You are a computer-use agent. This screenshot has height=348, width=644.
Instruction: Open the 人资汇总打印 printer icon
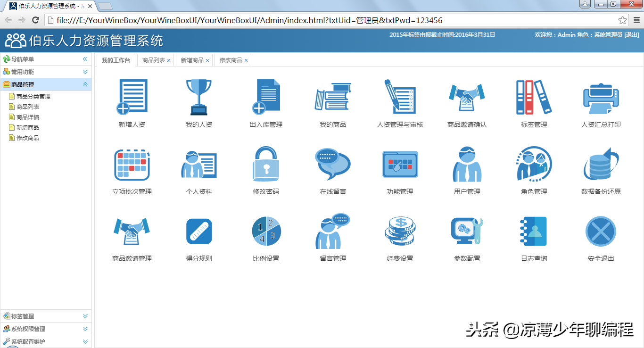[601, 98]
